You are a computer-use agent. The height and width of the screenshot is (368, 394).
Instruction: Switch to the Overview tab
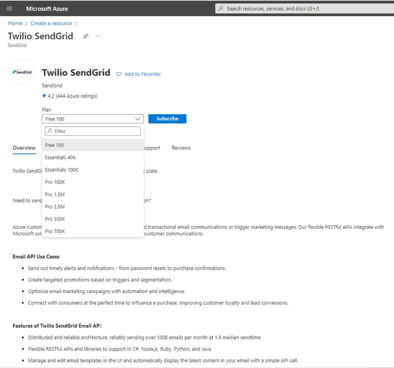click(24, 148)
